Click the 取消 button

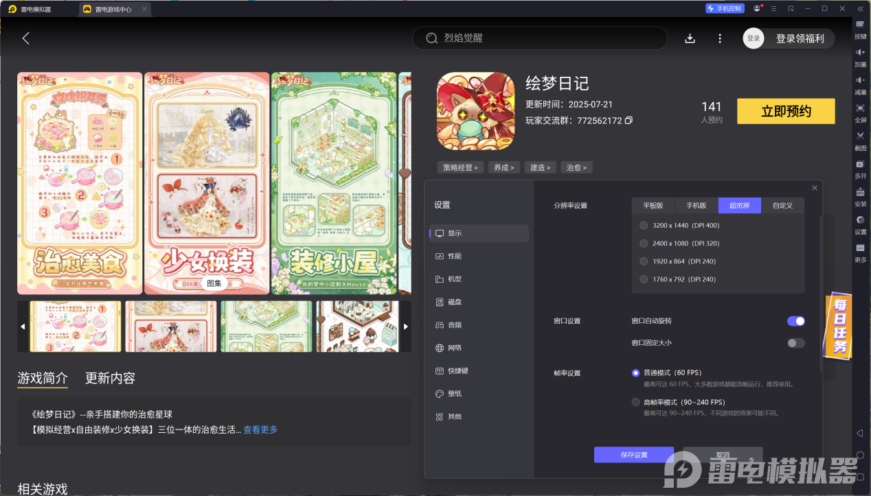(x=723, y=455)
